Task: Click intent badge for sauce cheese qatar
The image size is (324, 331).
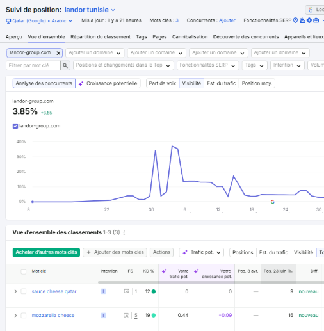Action: (103, 291)
